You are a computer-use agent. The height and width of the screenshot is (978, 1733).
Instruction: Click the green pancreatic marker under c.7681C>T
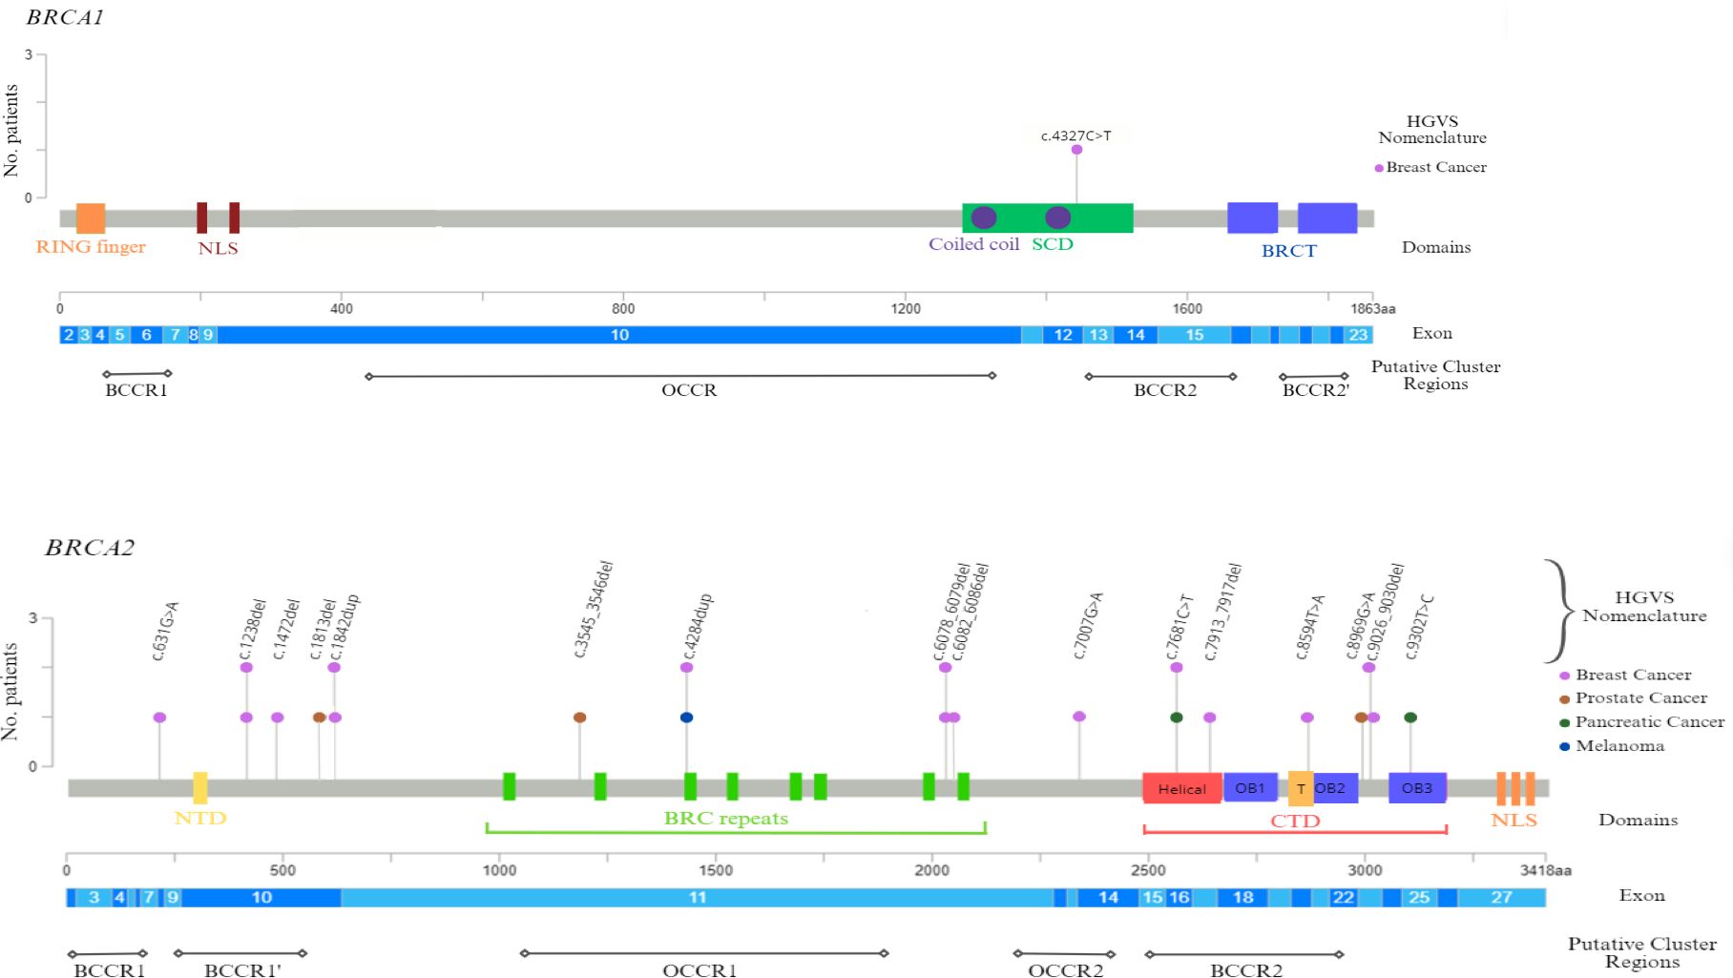[1177, 718]
